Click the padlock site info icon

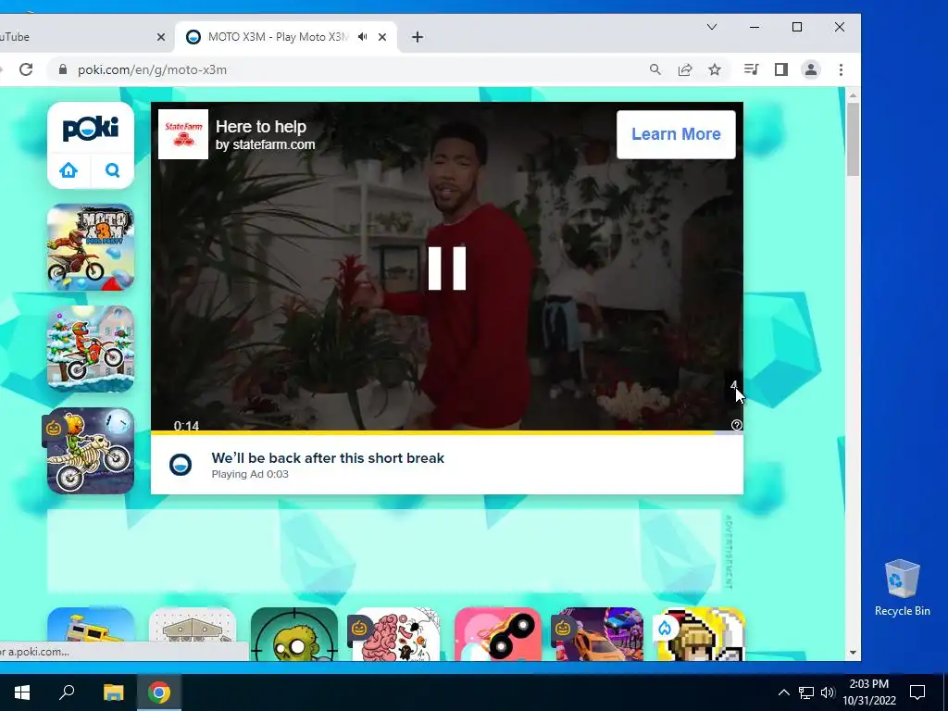62,69
